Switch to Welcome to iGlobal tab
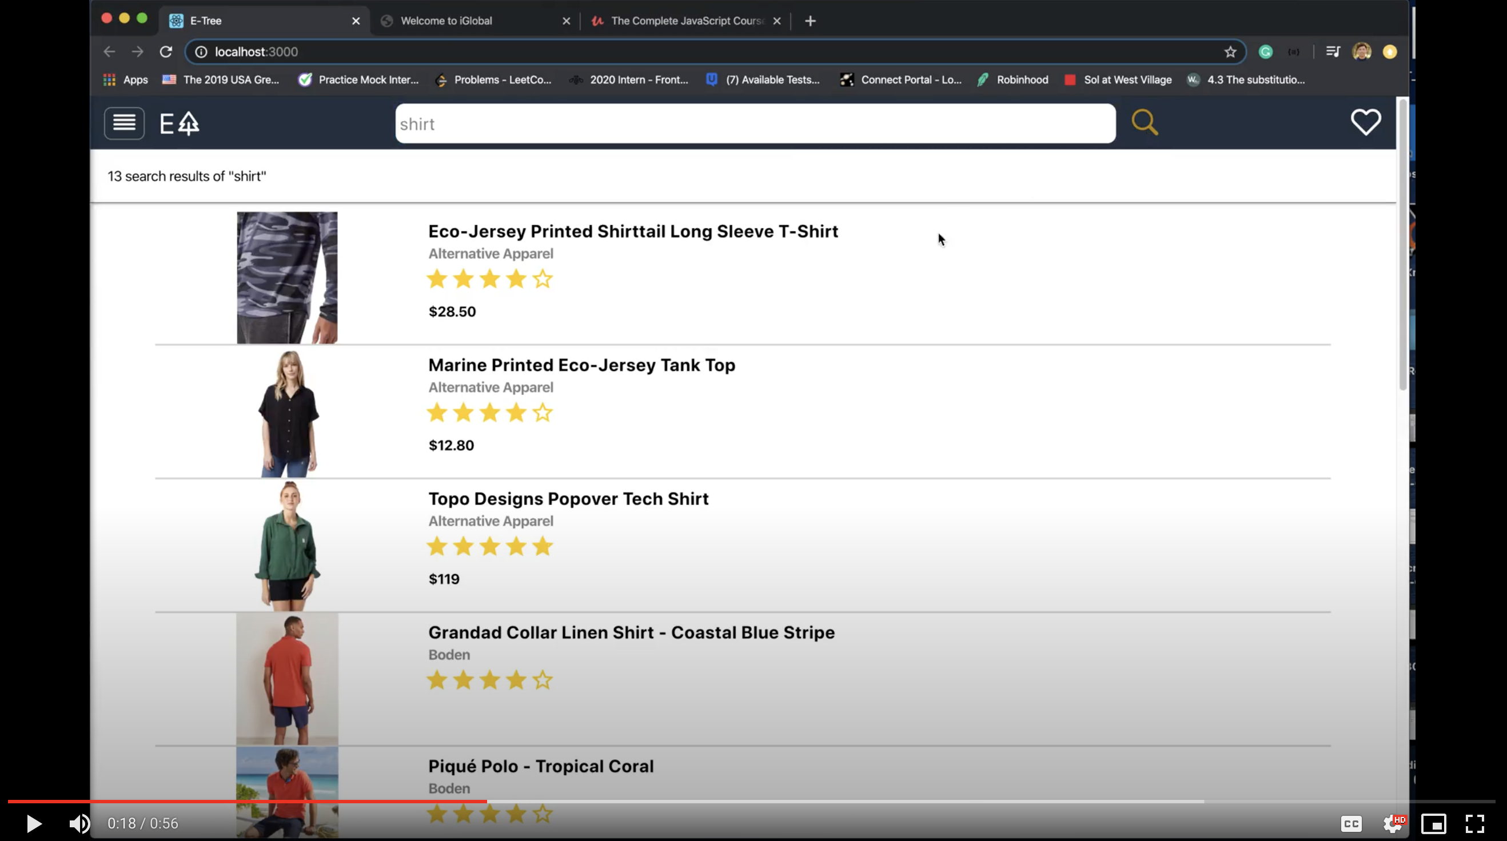 click(446, 21)
